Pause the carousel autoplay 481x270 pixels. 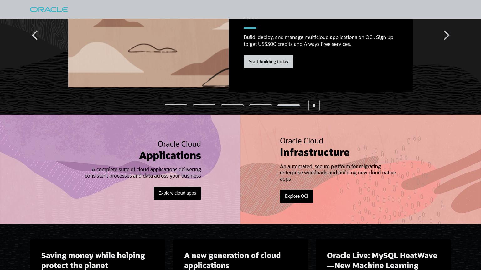[314, 105]
